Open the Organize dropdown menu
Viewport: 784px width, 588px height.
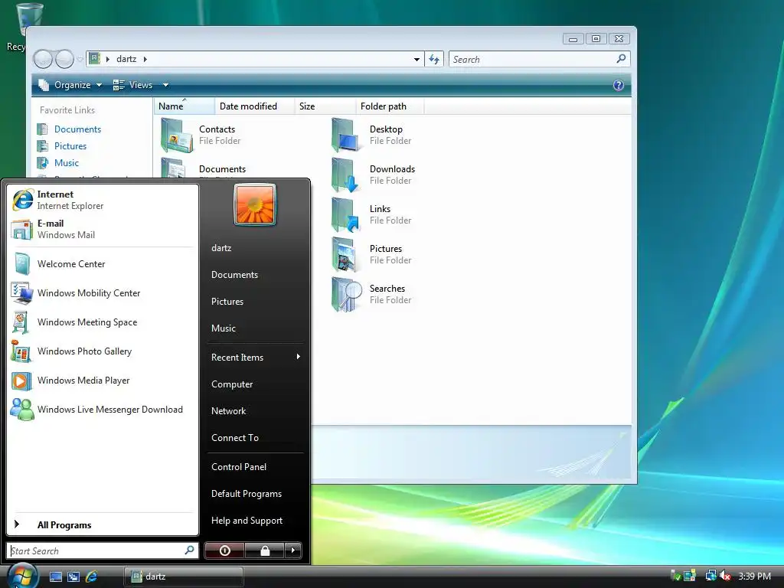pos(70,85)
